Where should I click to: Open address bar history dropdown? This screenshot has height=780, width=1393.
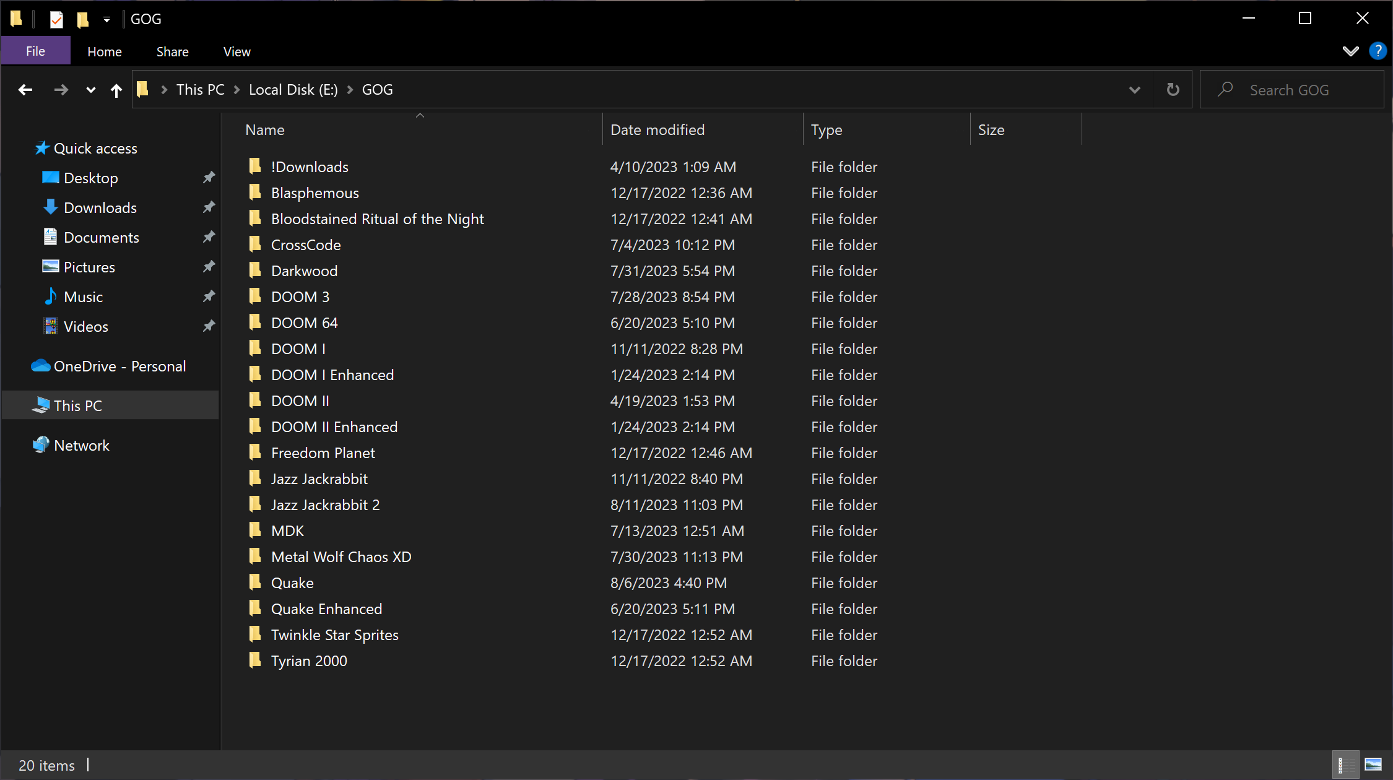[1134, 90]
